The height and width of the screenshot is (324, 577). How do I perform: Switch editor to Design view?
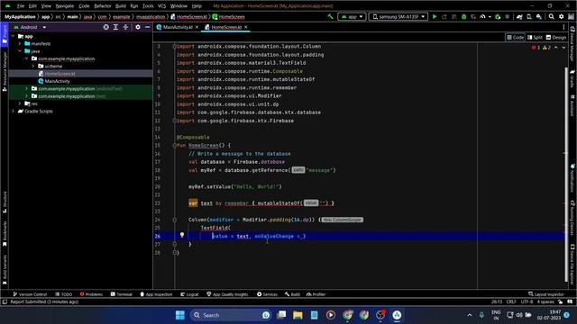click(x=556, y=38)
